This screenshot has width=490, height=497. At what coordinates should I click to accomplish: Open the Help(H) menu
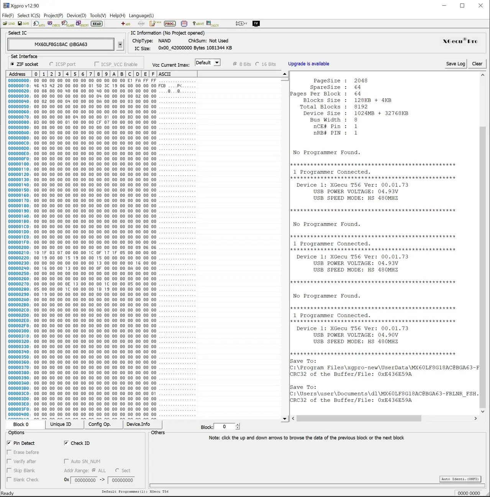point(118,15)
